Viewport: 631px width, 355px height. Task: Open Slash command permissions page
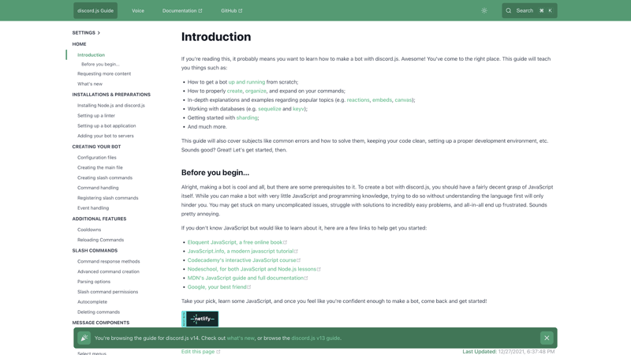(x=107, y=292)
